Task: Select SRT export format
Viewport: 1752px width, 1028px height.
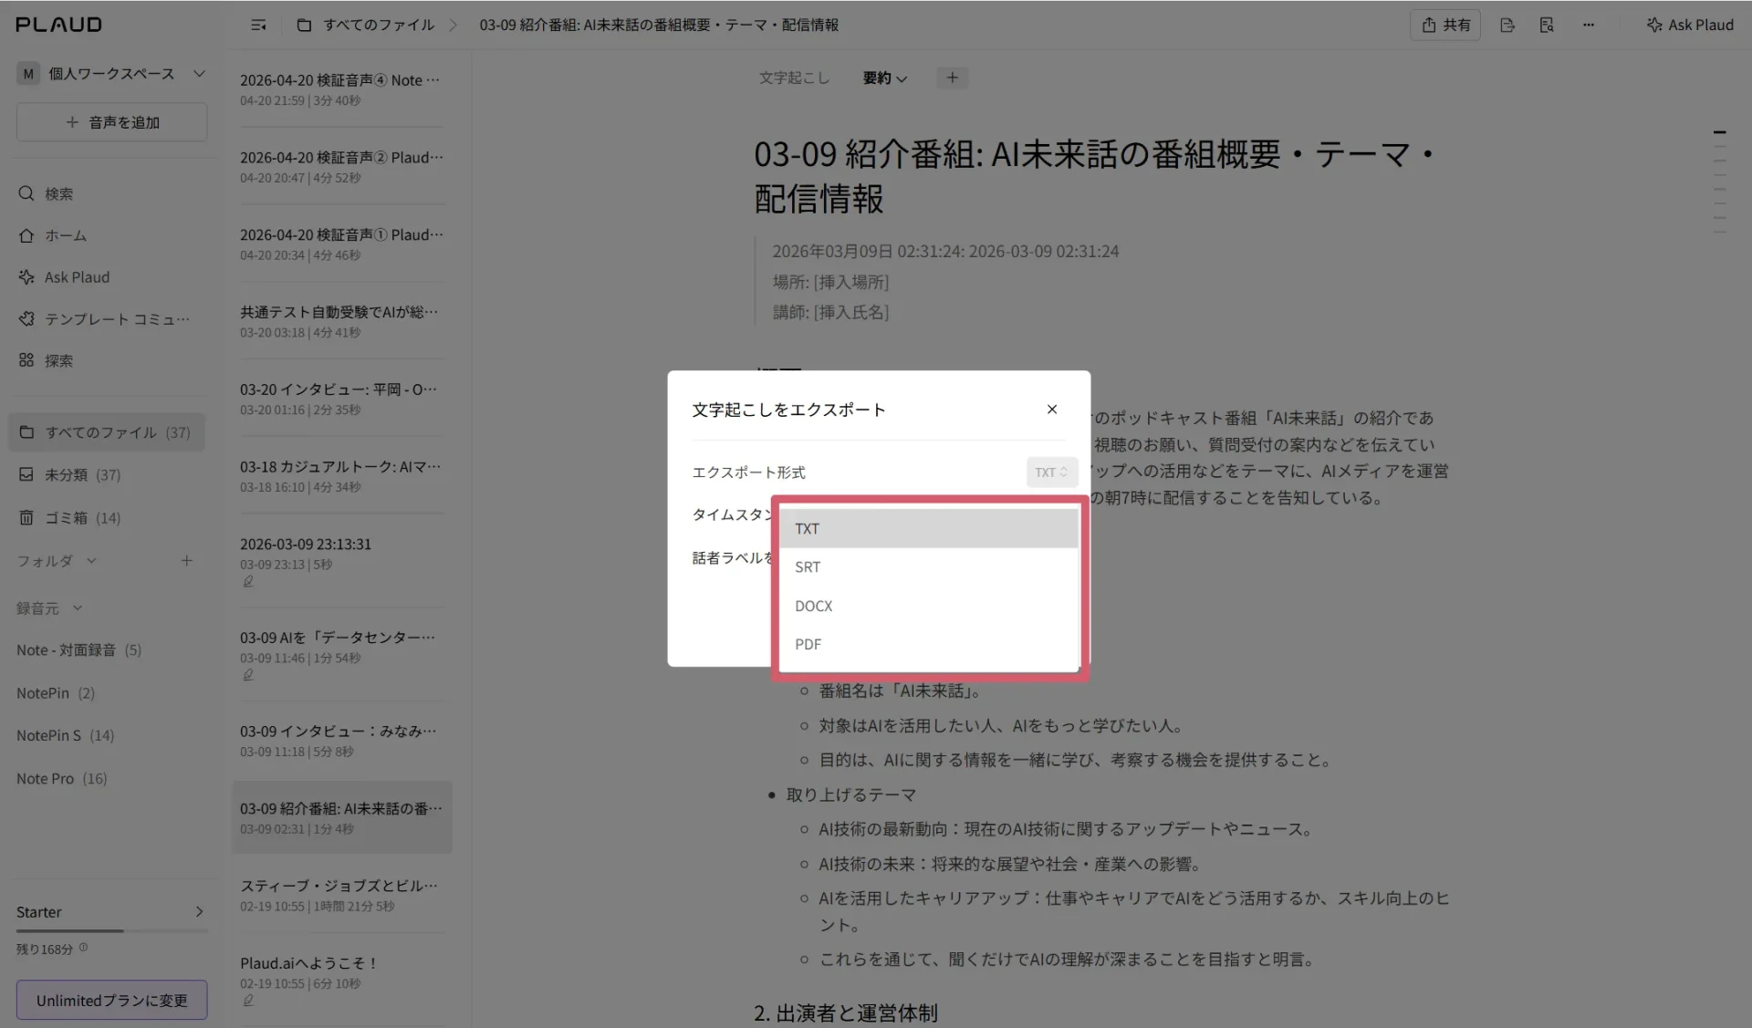Action: point(929,567)
